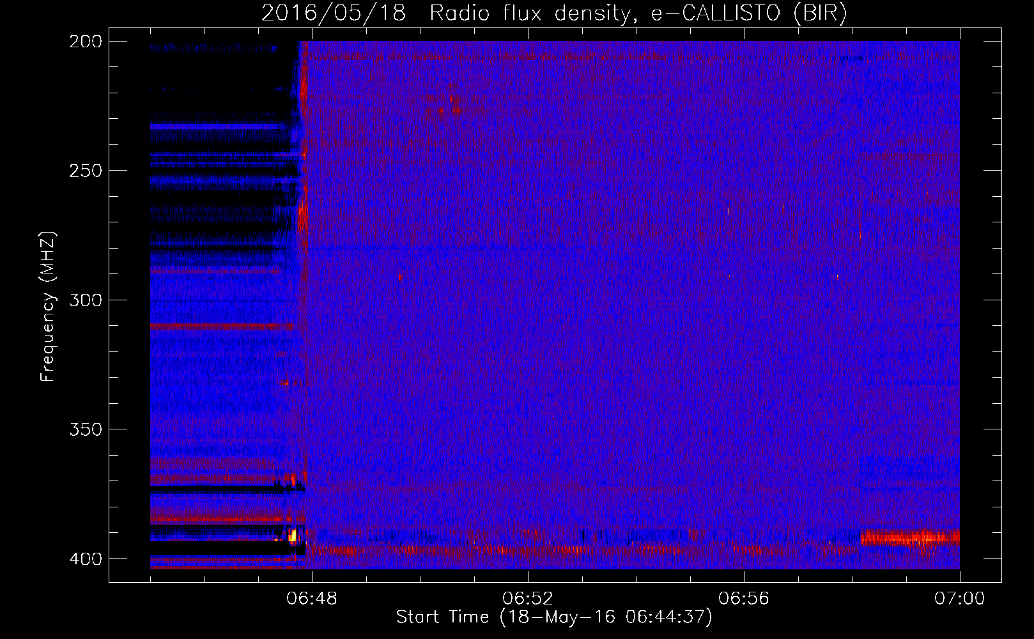
Task: Select the 350 frequency tick label
Action: click(86, 429)
